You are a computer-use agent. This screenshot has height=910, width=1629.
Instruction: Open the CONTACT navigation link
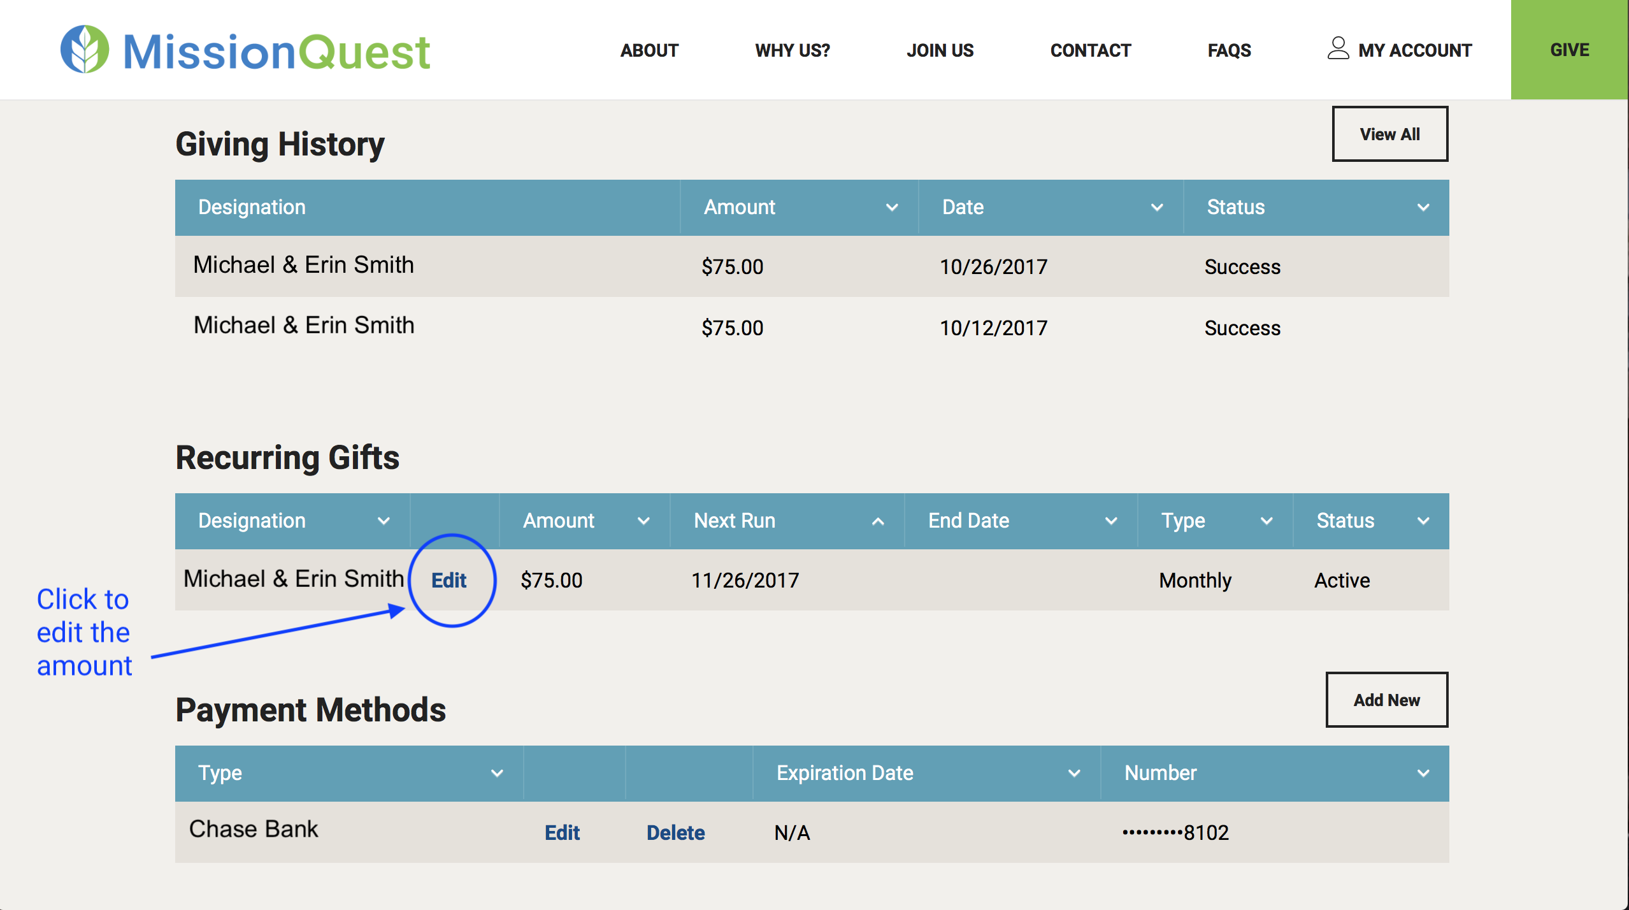click(x=1090, y=50)
